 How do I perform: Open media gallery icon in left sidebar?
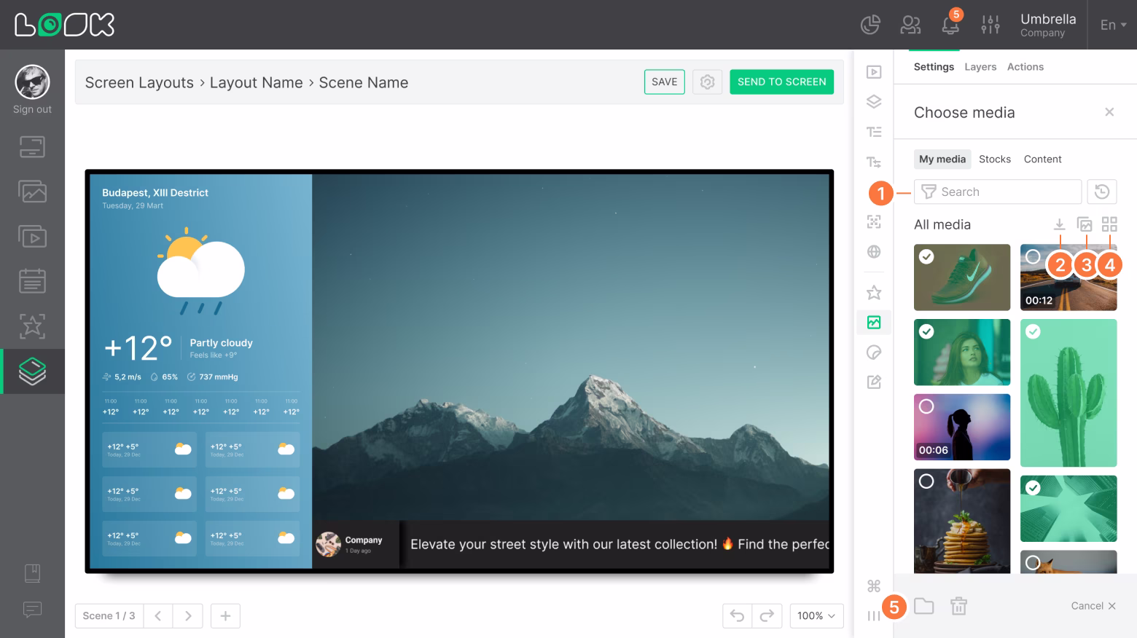coord(32,192)
